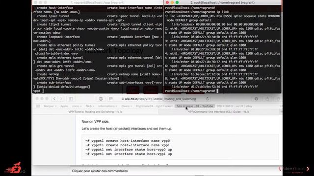Viewport: 314px width, 176px height.
Task: Click the 'ip link' command in right terminal
Action: pos(222,12)
